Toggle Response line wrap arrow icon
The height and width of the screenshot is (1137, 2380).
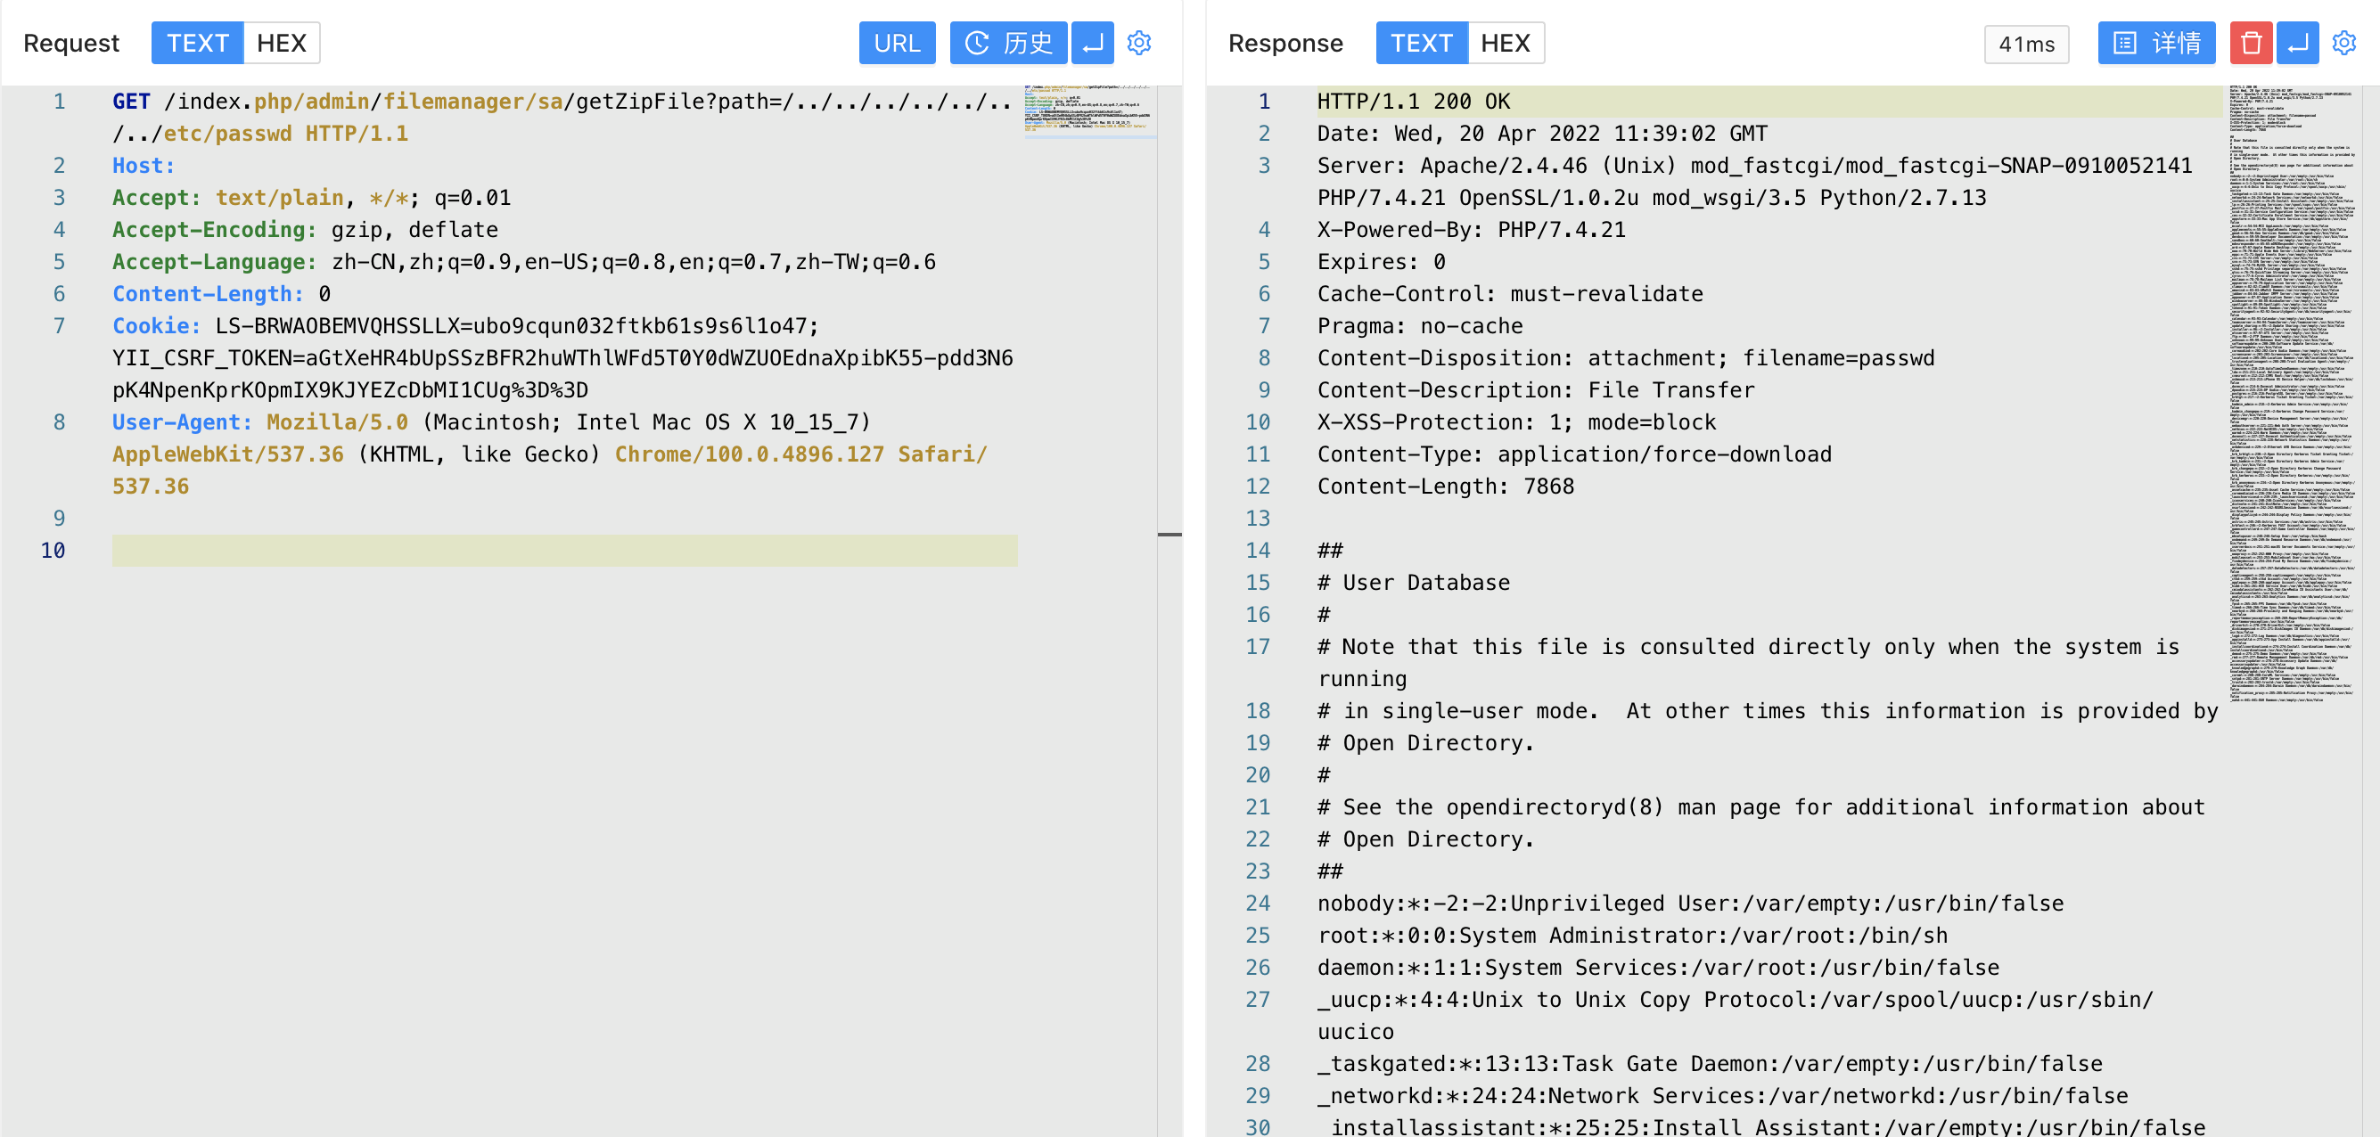coord(2297,43)
